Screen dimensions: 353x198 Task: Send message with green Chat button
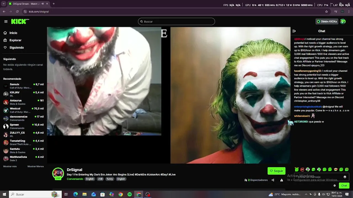click(x=344, y=186)
